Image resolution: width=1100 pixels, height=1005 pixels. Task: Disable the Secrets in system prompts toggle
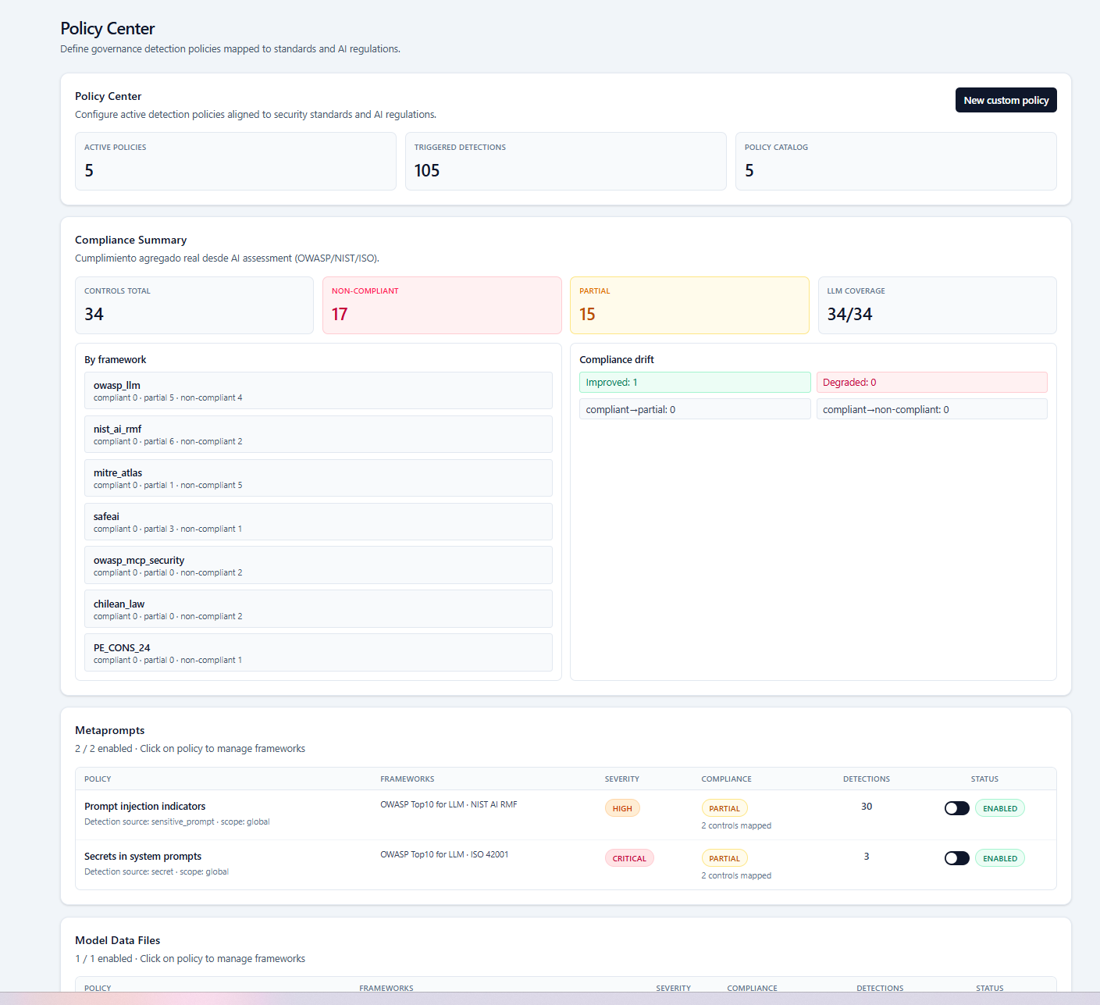click(956, 857)
